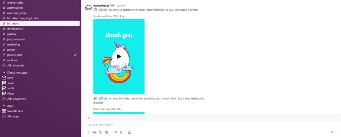Insert a code block
Viewport: 341px width, 137px height.
click(x=144, y=118)
